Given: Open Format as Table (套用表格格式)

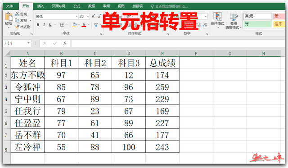Looking at the screenshot, I should tap(234, 20).
